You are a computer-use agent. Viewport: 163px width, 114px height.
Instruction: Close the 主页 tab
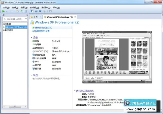pyautogui.click(x=40, y=17)
